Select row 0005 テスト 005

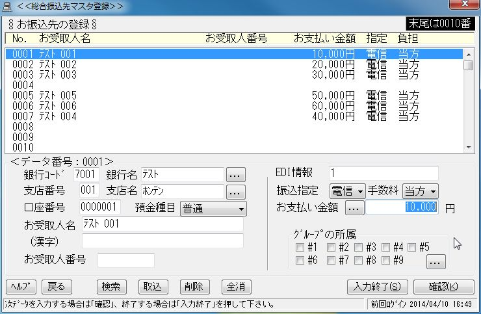(234, 96)
